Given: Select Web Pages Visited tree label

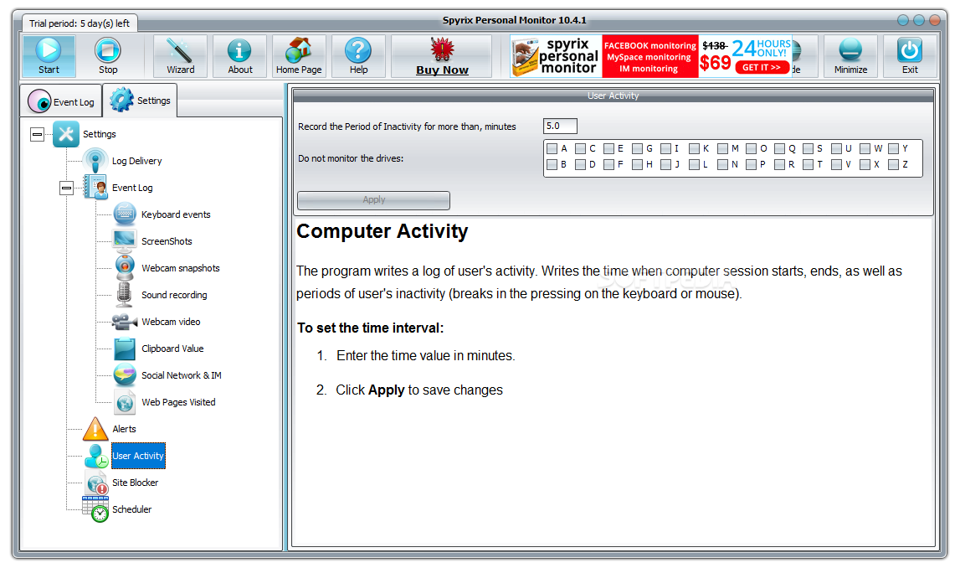Looking at the screenshot, I should pos(178,403).
